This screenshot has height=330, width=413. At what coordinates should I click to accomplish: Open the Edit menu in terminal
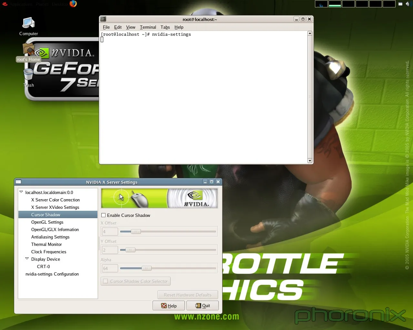[x=118, y=27]
